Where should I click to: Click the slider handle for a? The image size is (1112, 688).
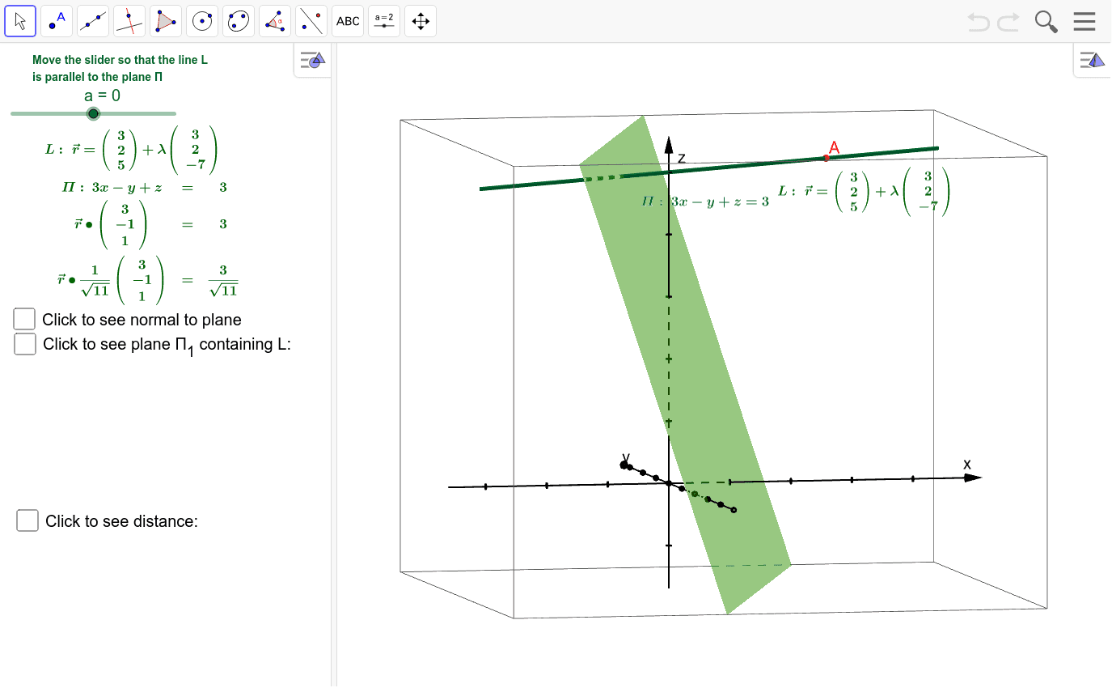click(93, 113)
